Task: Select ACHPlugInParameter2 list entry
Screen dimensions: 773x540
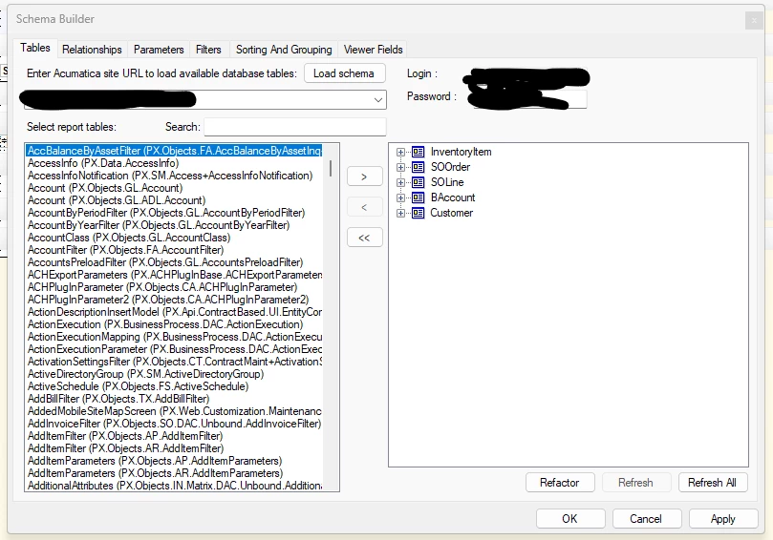Action: (x=175, y=300)
